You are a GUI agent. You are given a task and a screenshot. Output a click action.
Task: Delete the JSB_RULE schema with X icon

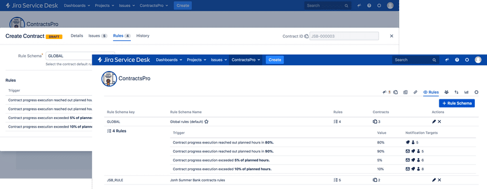(x=439, y=180)
